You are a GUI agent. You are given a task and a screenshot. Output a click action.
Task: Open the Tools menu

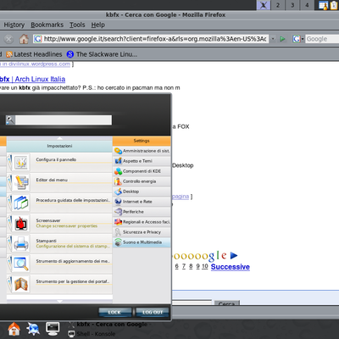(x=77, y=25)
